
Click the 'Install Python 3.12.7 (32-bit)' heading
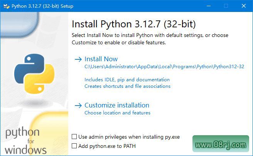click(x=134, y=24)
